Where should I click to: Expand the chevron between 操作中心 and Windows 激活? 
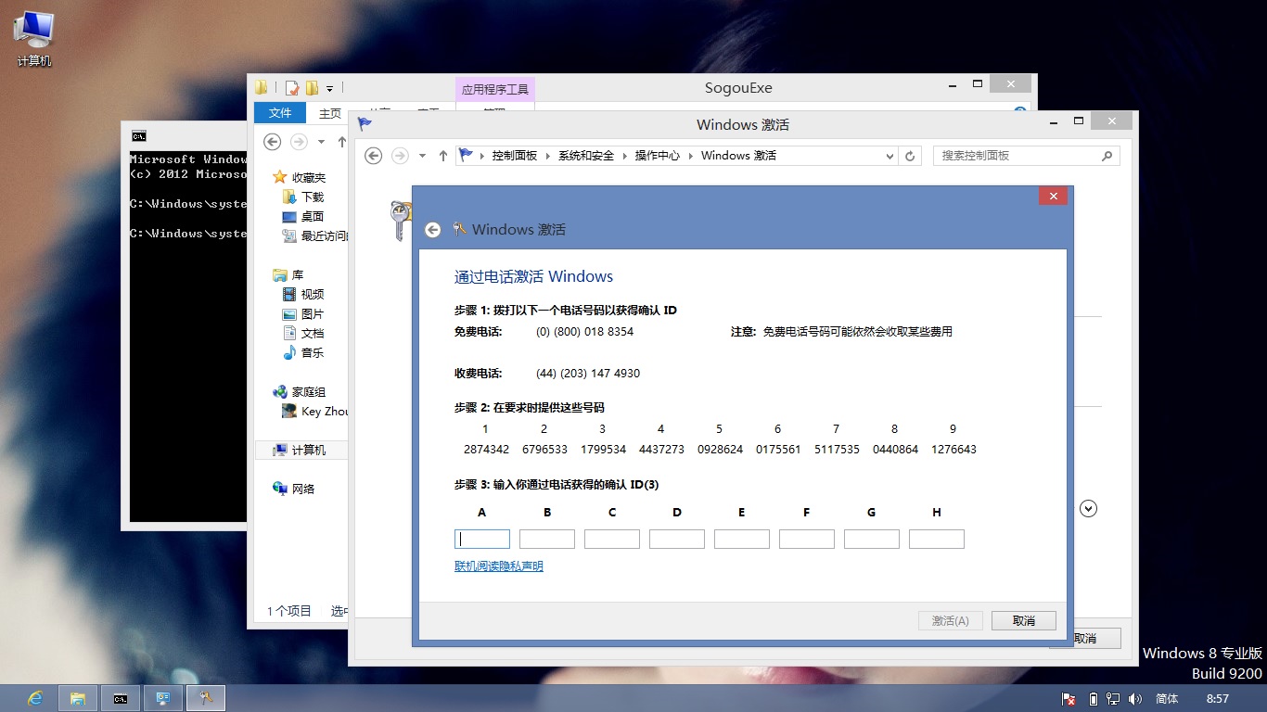pos(691,156)
